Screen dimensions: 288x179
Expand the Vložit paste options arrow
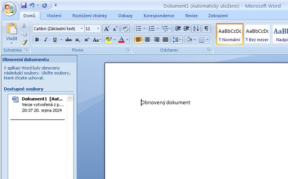(x=11, y=43)
